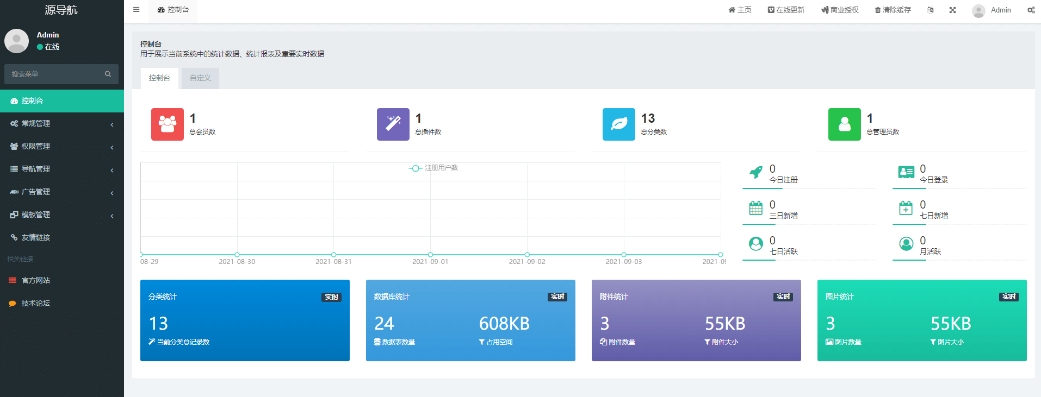Click the fullscreen icon in top bar
This screenshot has width=1041, height=397.
click(x=952, y=10)
